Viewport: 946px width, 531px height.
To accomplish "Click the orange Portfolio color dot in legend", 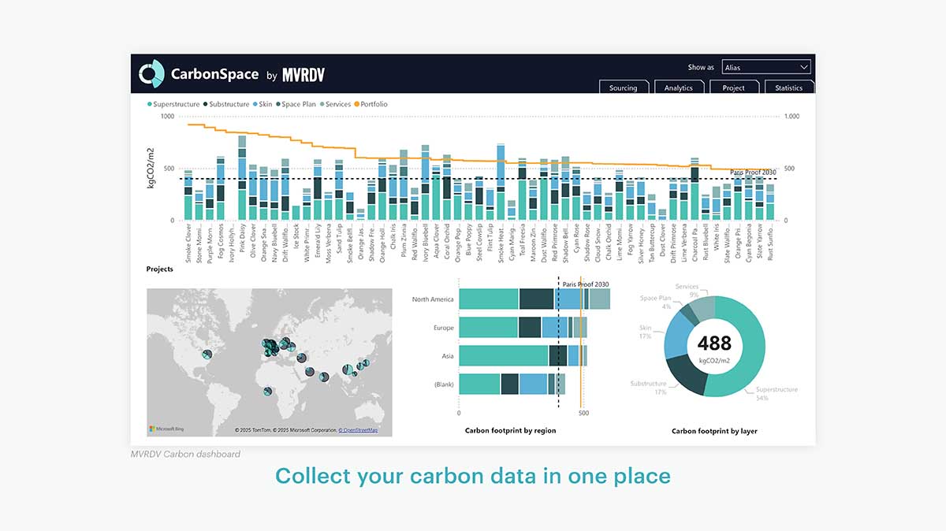I will tap(356, 104).
